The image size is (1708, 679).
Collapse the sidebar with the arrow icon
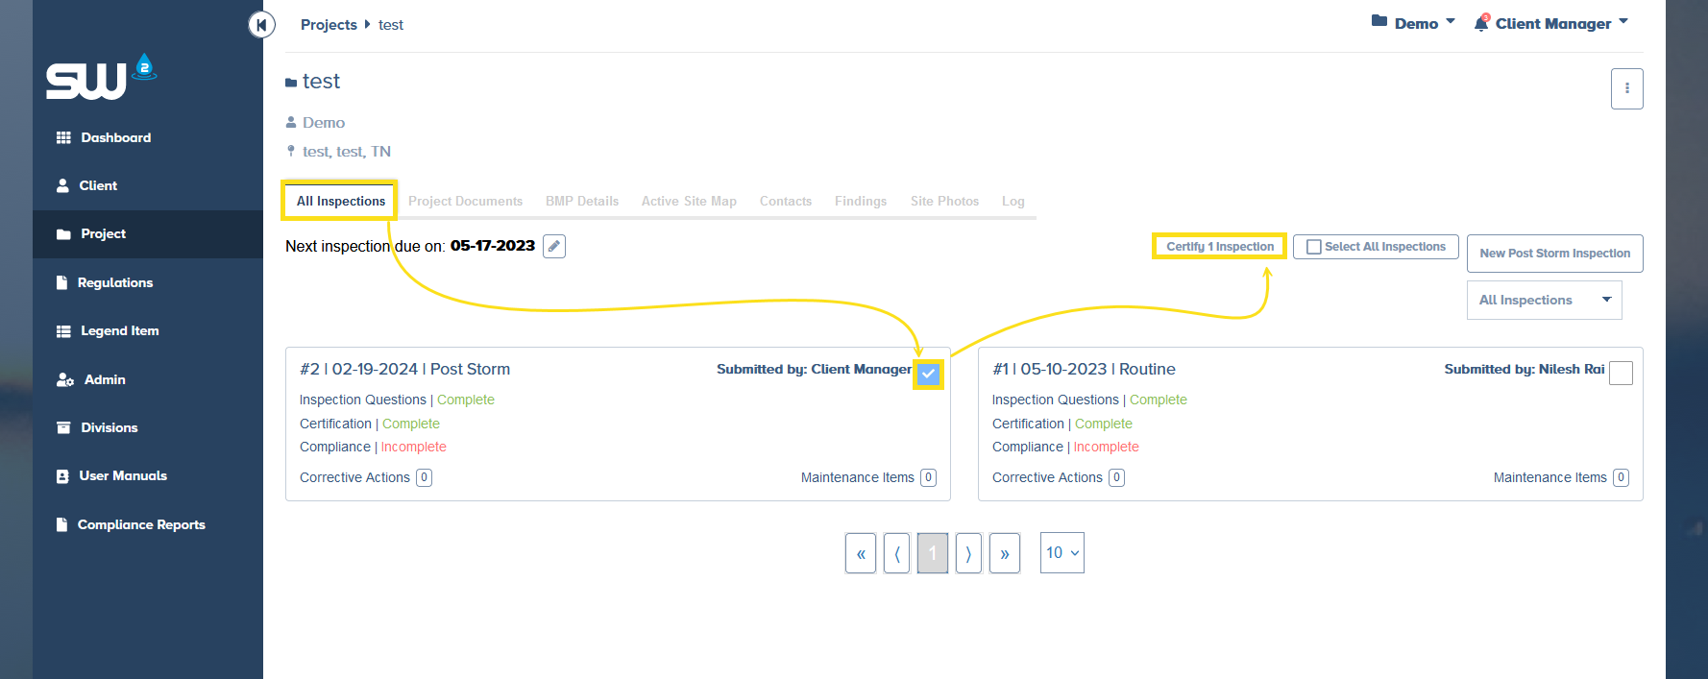point(261,25)
